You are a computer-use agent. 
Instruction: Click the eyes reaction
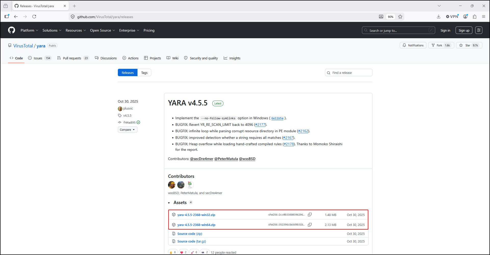(205, 252)
